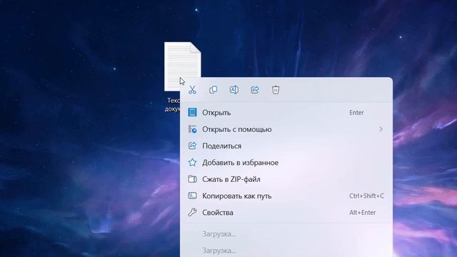This screenshot has height=257, width=457.
Task: Click the Открыть notepad icon
Action: [x=192, y=113]
